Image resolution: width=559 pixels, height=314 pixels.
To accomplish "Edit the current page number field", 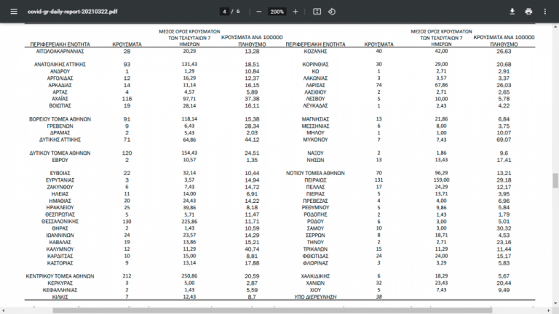I will coord(224,12).
